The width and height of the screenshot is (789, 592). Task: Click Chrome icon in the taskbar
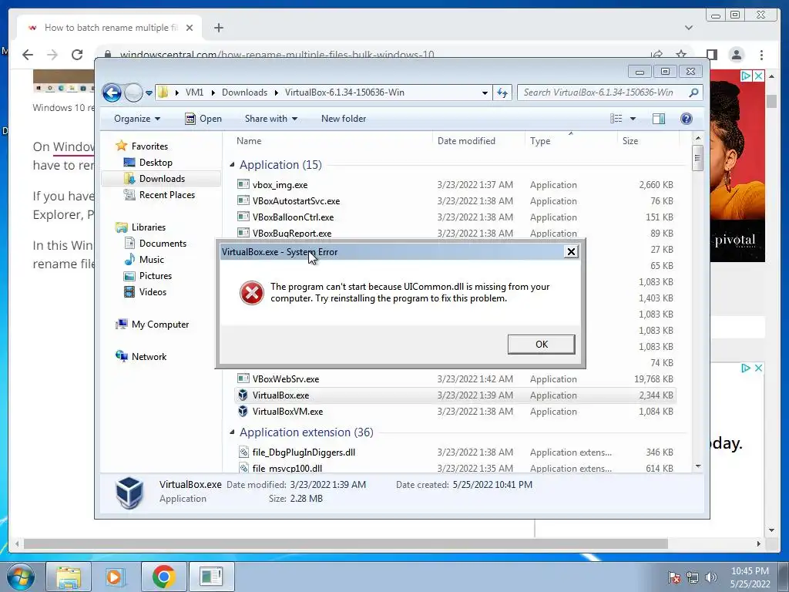click(x=163, y=577)
